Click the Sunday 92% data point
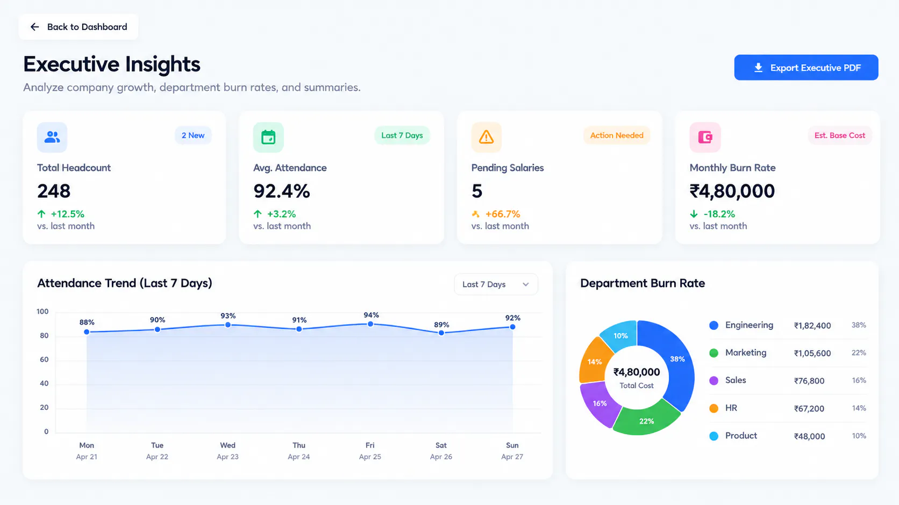Image resolution: width=899 pixels, height=505 pixels. (x=512, y=327)
